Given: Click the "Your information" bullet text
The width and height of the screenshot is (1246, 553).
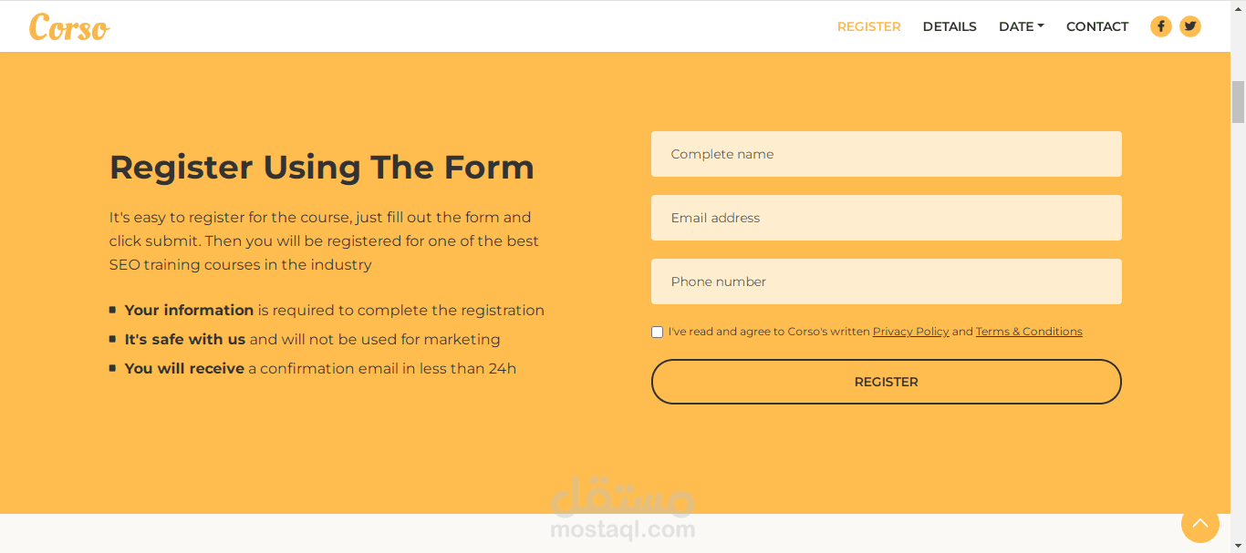Looking at the screenshot, I should (189, 310).
